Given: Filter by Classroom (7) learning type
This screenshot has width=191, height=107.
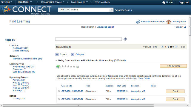Looking at the screenshot, I should click(20, 69).
